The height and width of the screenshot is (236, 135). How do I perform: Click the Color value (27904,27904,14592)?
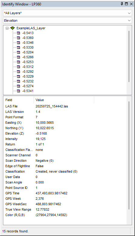pyautogui.click(x=51, y=215)
